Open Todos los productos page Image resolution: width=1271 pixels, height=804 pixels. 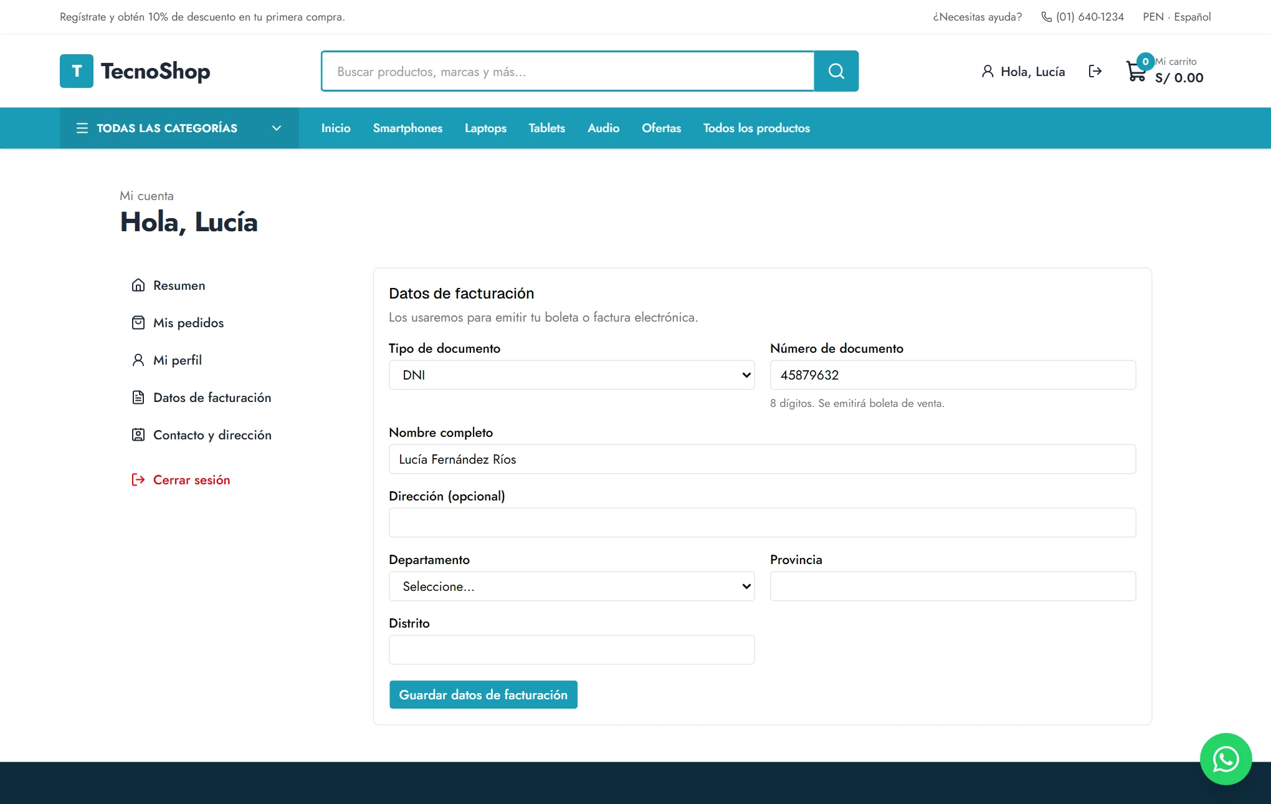pos(756,128)
